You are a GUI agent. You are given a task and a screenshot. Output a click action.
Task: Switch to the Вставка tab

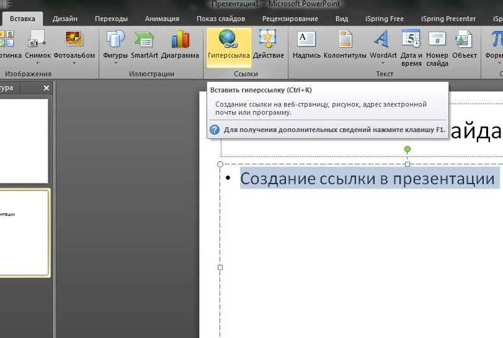(x=22, y=19)
